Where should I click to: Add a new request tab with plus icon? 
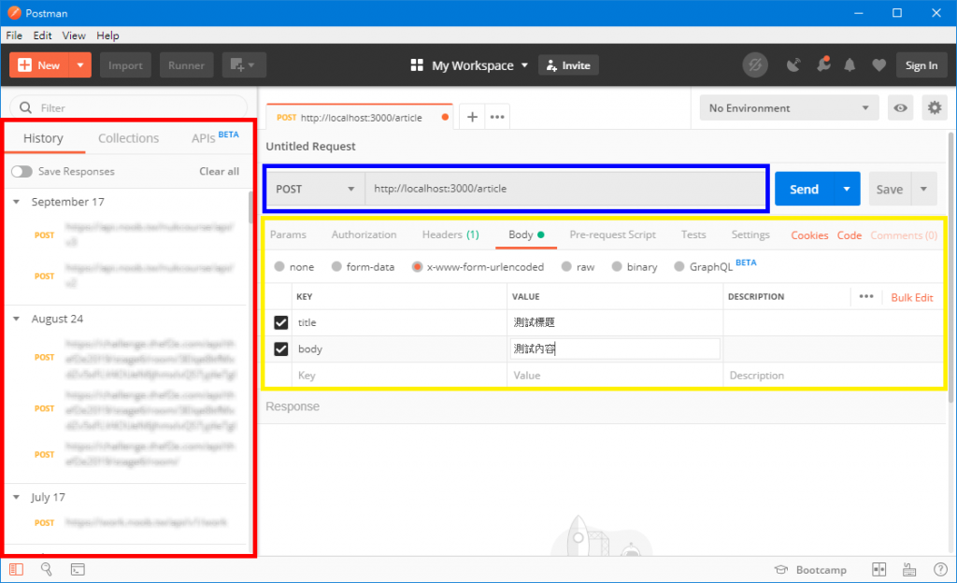[472, 117]
